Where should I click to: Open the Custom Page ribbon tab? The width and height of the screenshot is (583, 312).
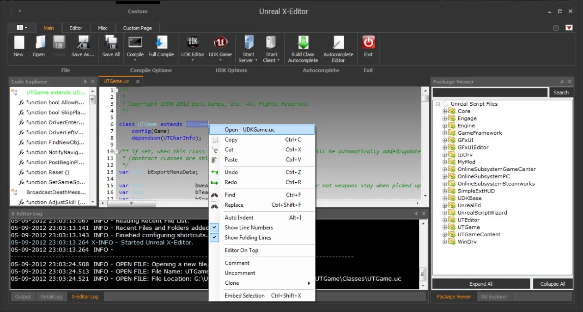click(x=137, y=28)
